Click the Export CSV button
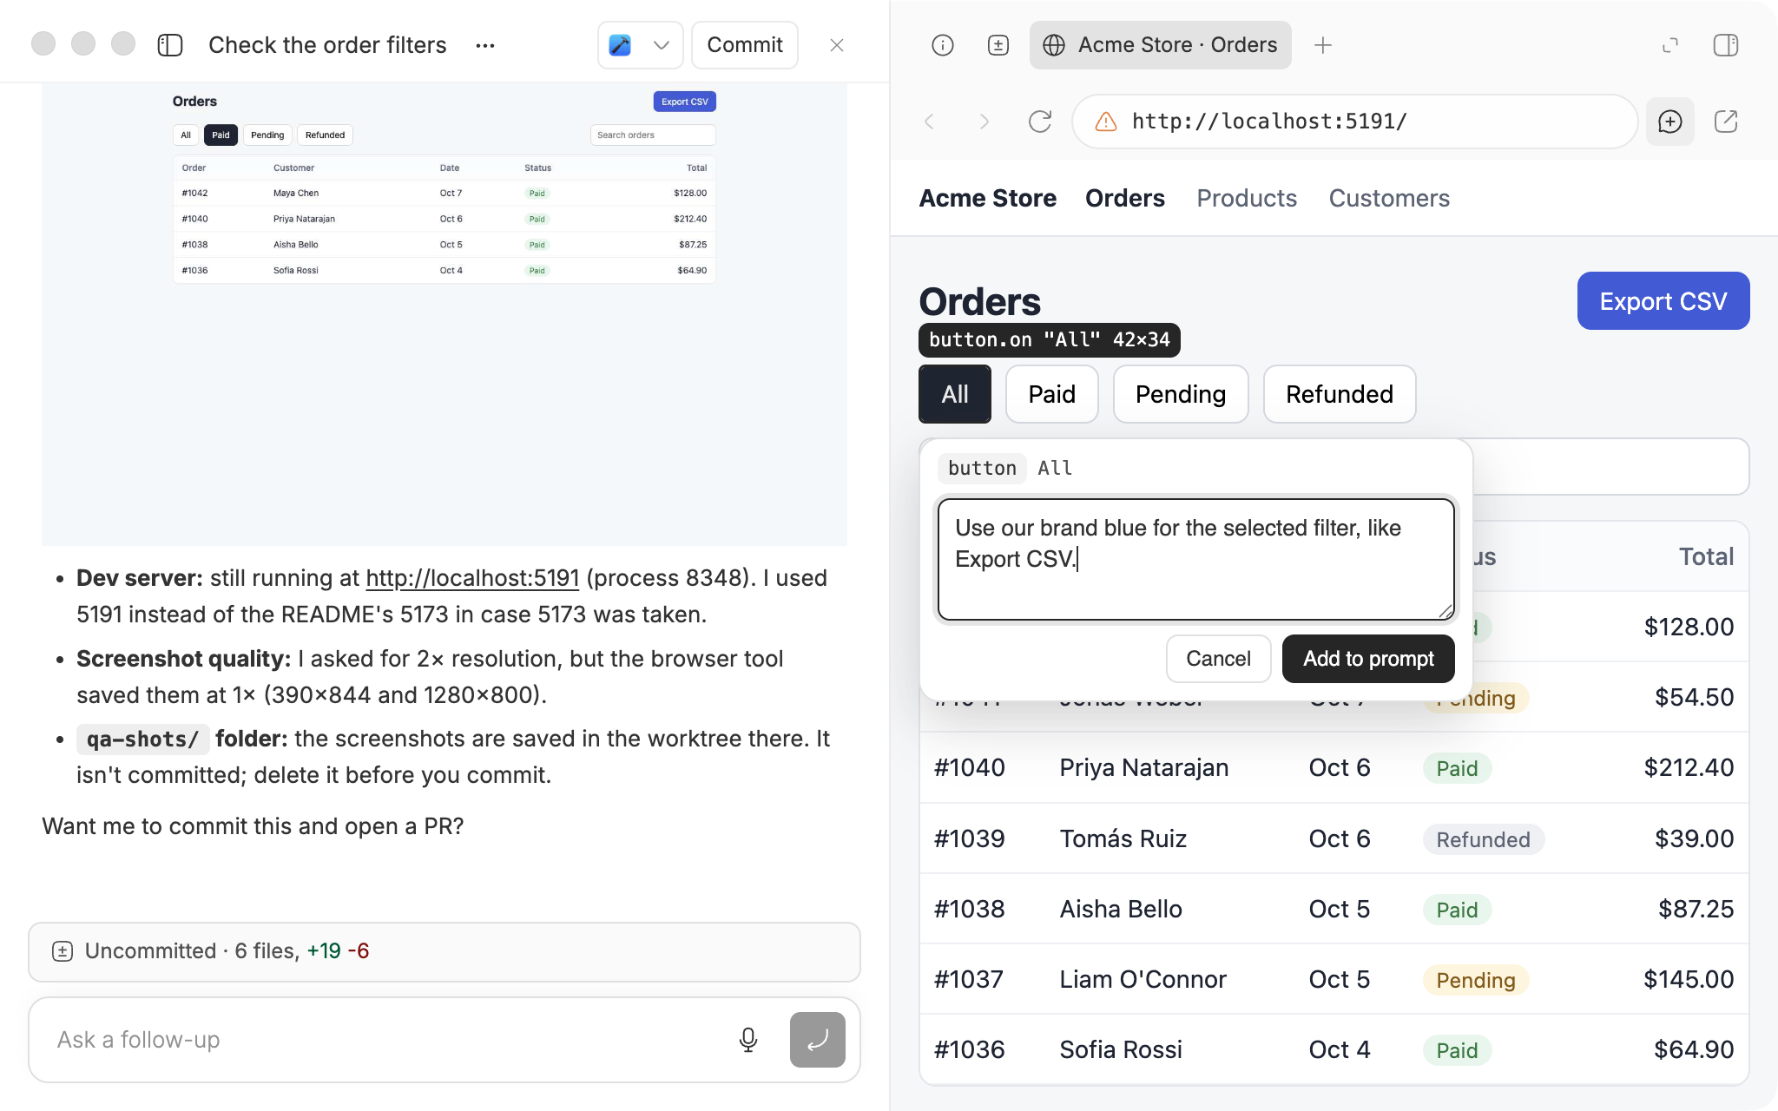The image size is (1778, 1111). pos(1663,301)
